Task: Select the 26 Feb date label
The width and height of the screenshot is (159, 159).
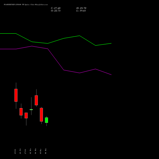Action: click(20, 151)
